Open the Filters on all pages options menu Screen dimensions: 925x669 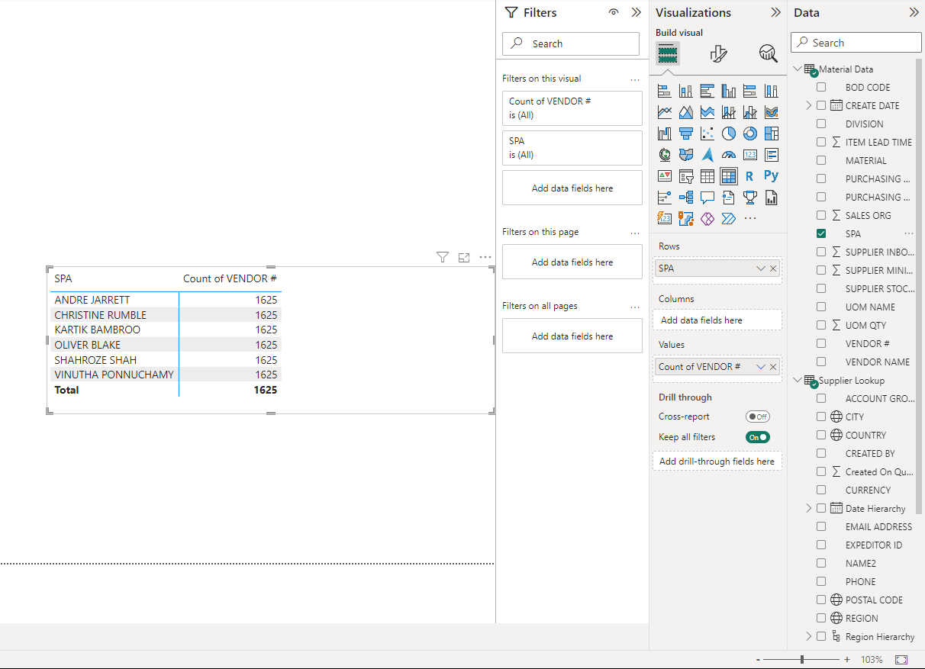click(635, 307)
